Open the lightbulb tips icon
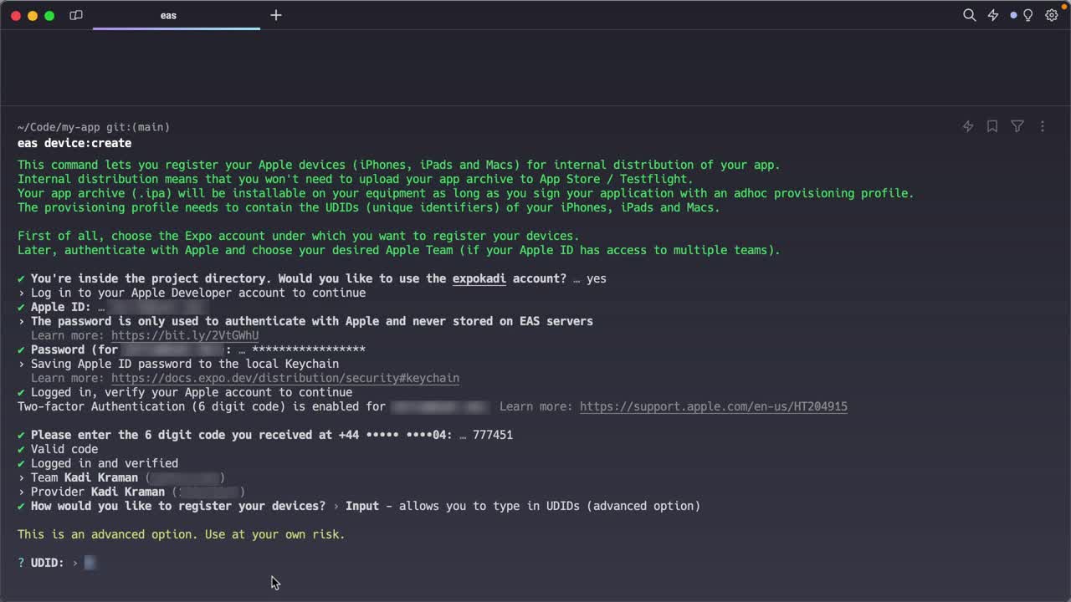The width and height of the screenshot is (1071, 602). (1027, 15)
